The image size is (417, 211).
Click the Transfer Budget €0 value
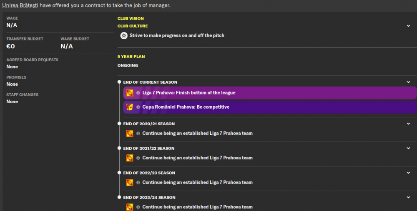[x=11, y=47]
